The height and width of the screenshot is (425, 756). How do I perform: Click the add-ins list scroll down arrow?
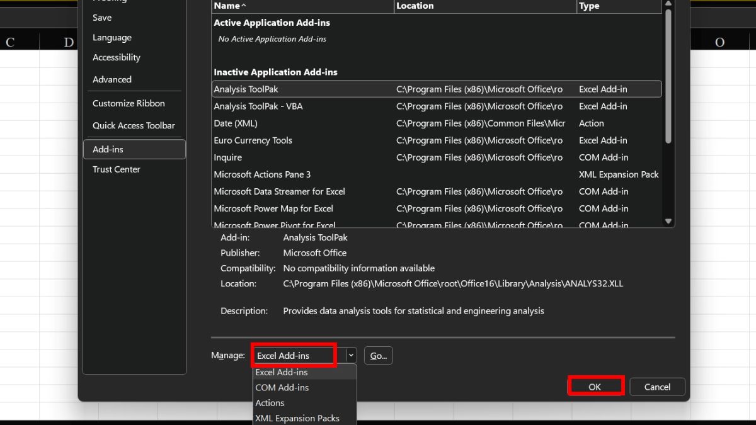pyautogui.click(x=668, y=221)
